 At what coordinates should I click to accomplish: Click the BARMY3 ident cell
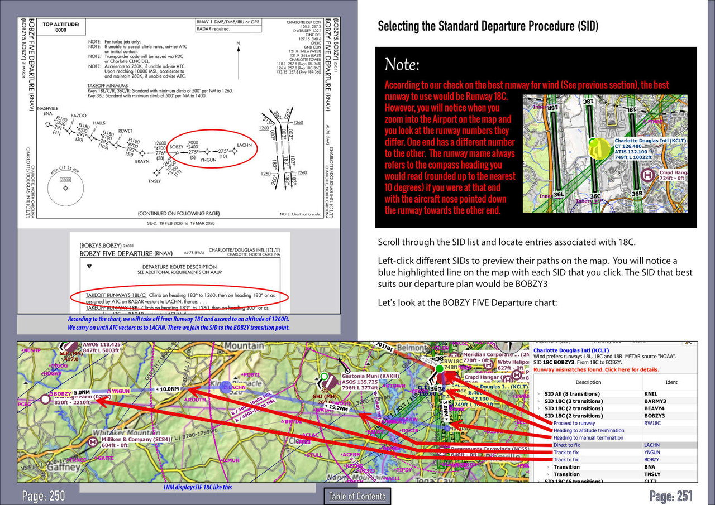(655, 401)
